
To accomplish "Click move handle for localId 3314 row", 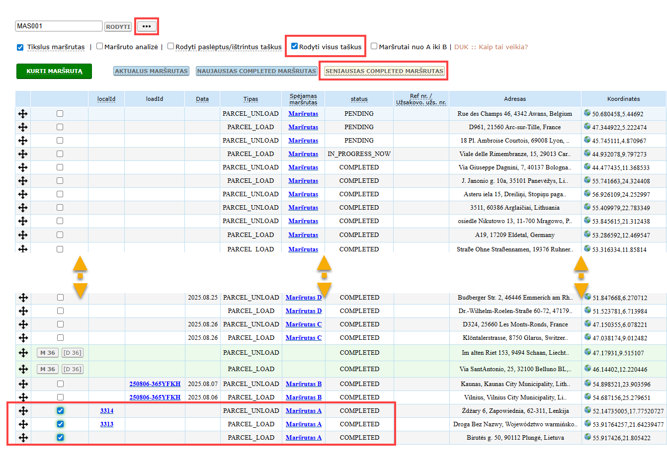I will pyautogui.click(x=23, y=411).
